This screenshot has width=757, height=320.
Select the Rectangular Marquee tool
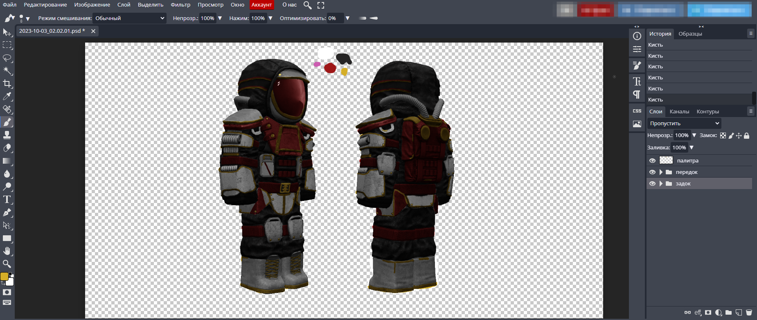click(x=7, y=45)
